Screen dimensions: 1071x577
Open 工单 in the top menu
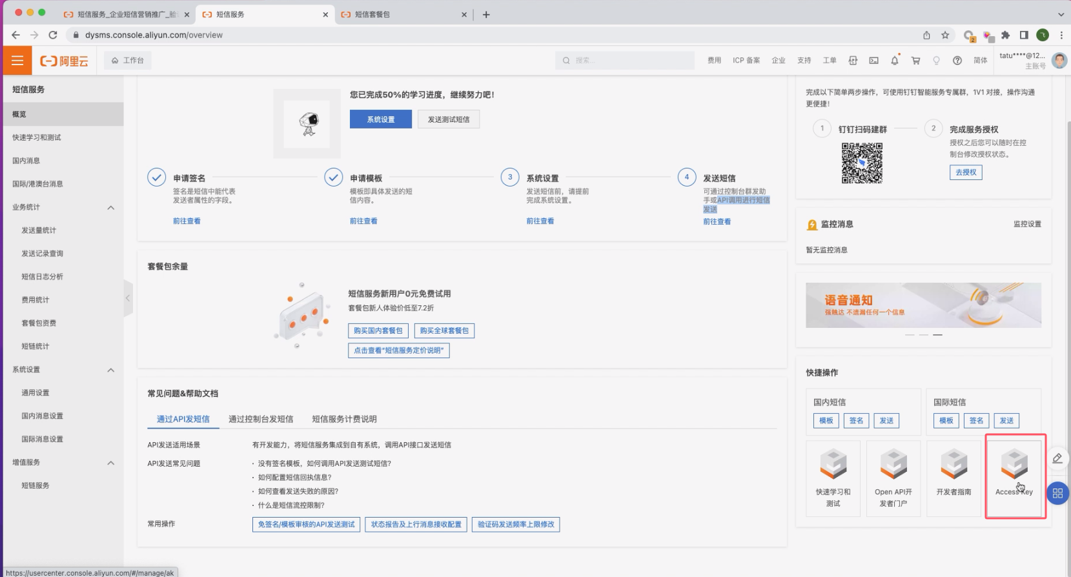[x=830, y=61]
